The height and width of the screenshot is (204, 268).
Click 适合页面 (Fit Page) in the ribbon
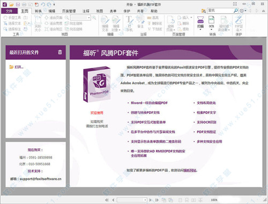(x=54, y=18)
